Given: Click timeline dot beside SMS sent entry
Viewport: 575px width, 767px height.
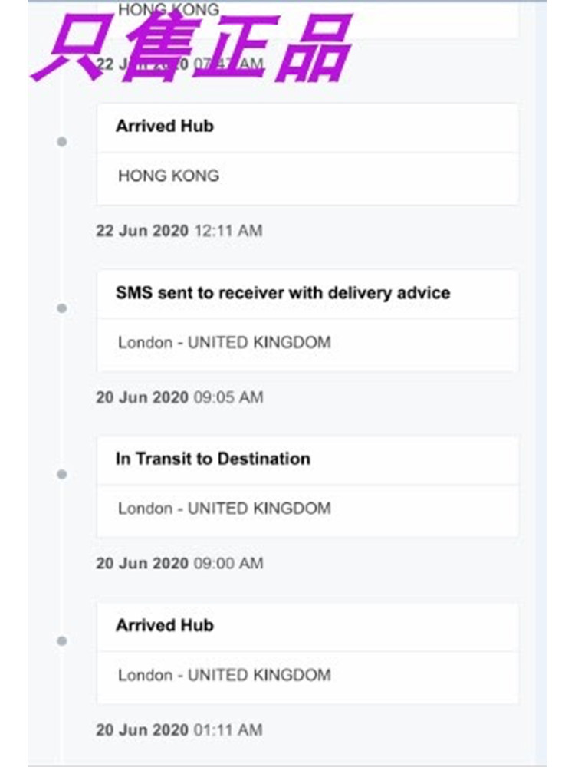Looking at the screenshot, I should coord(62,308).
